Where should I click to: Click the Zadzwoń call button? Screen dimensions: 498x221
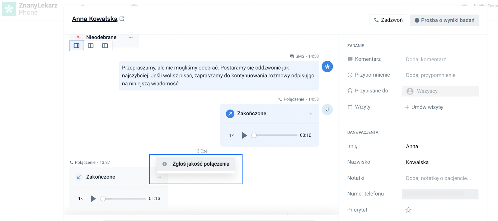(388, 20)
